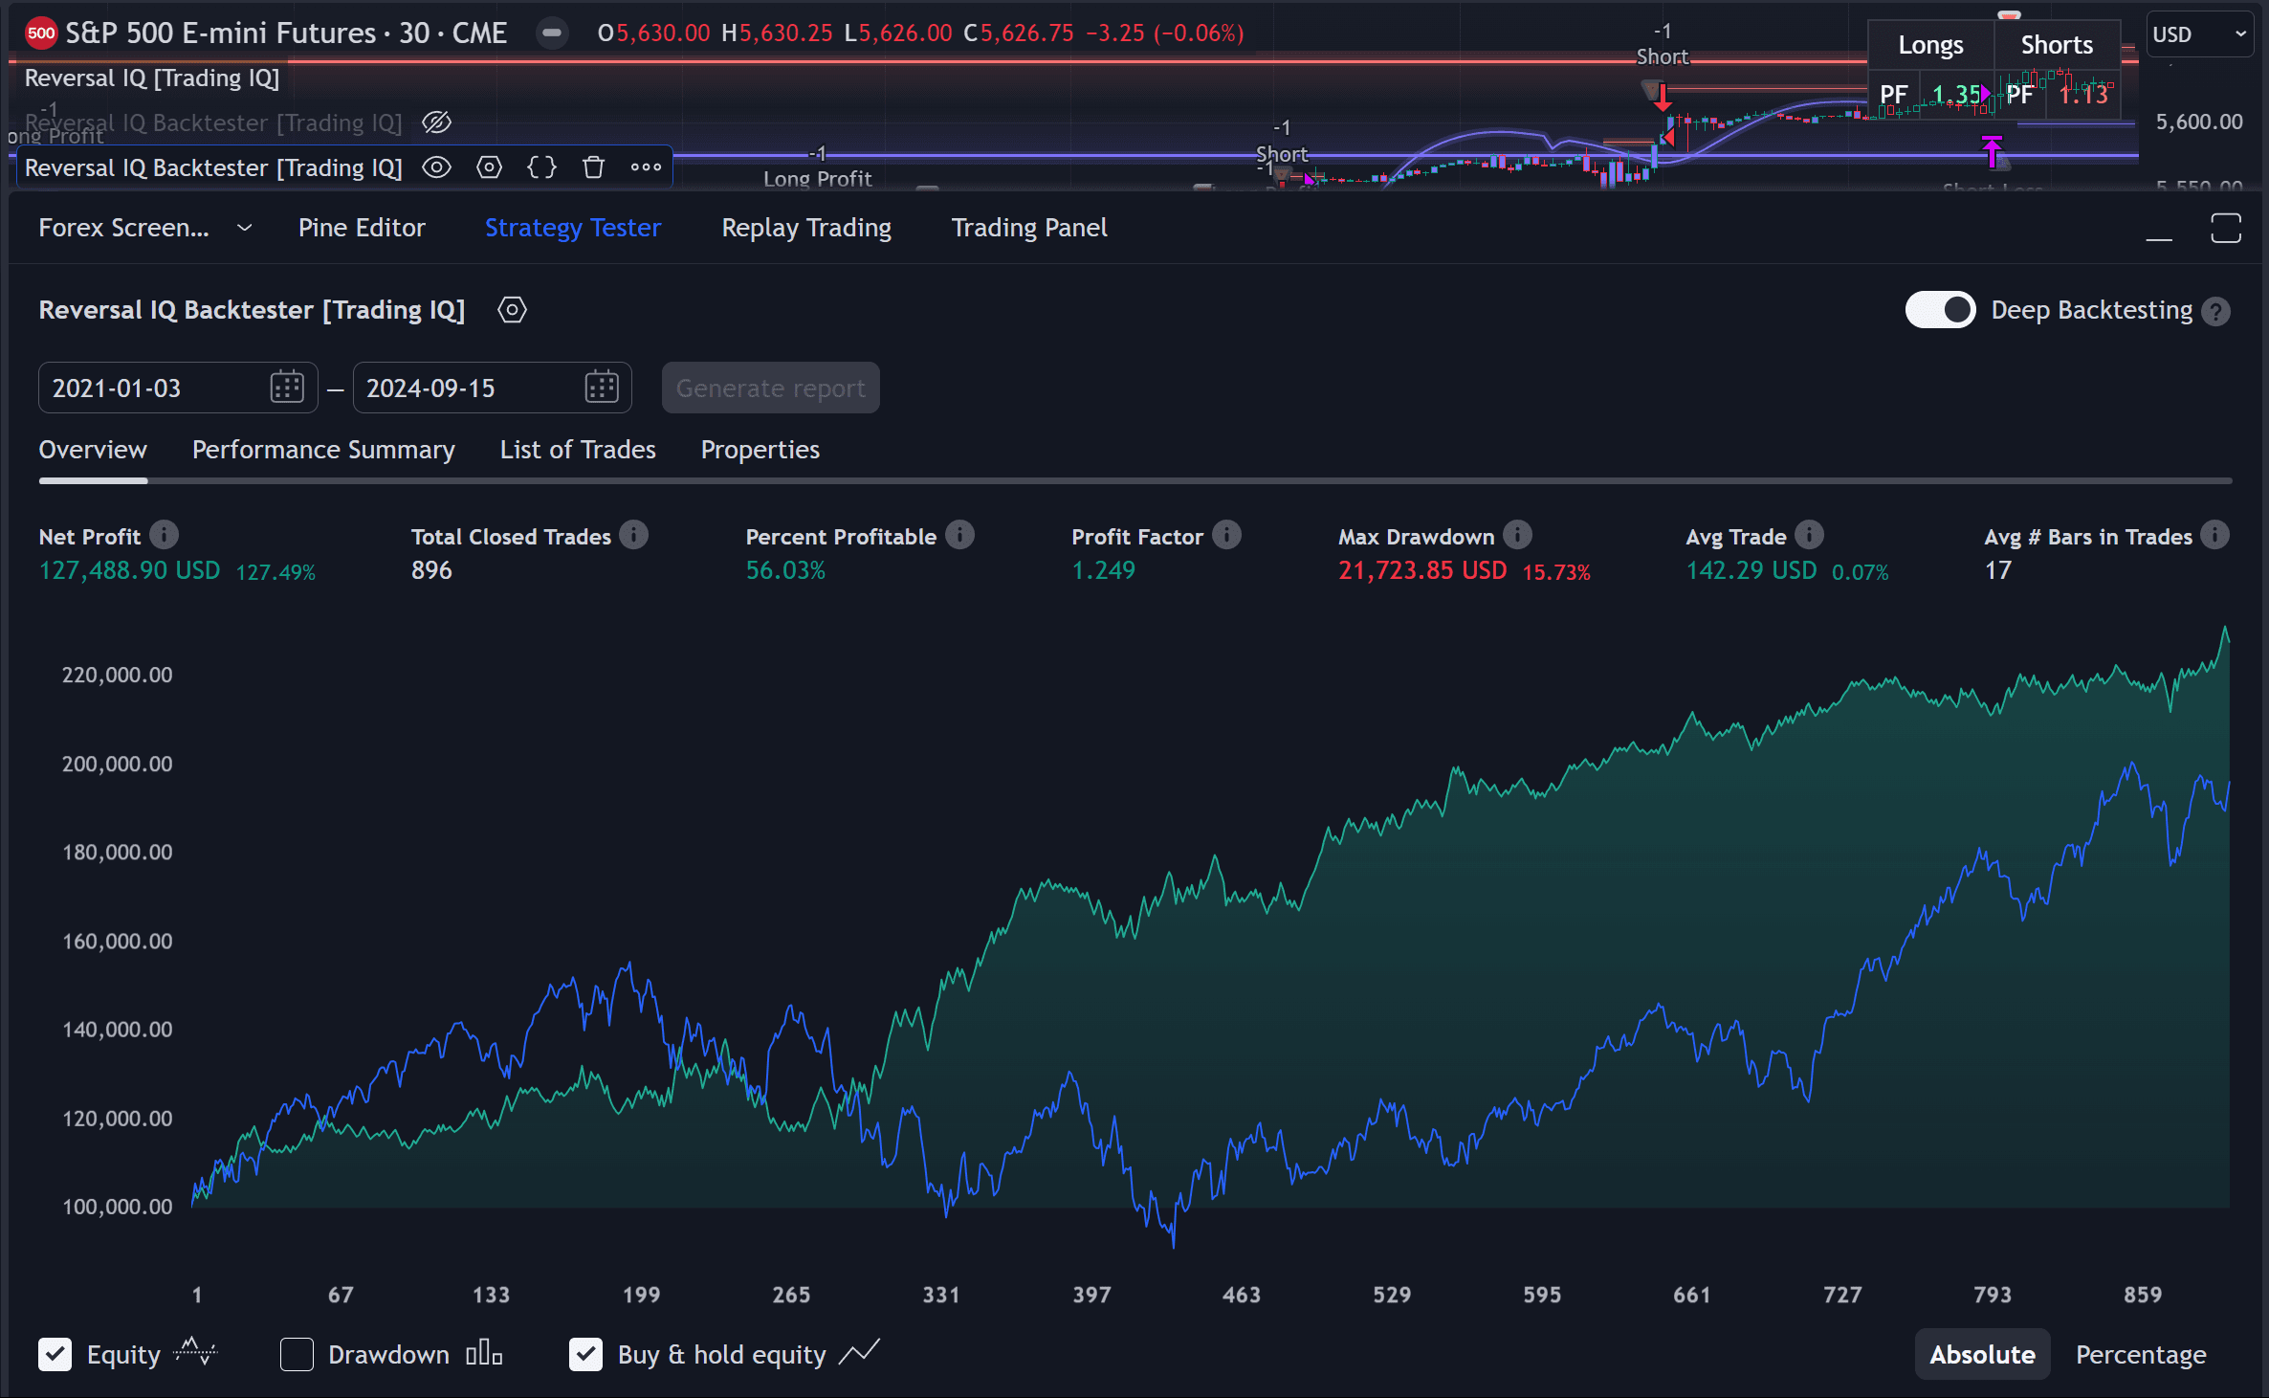
Task: Click the Net Profit value 127,488.90 USD
Action: click(129, 571)
